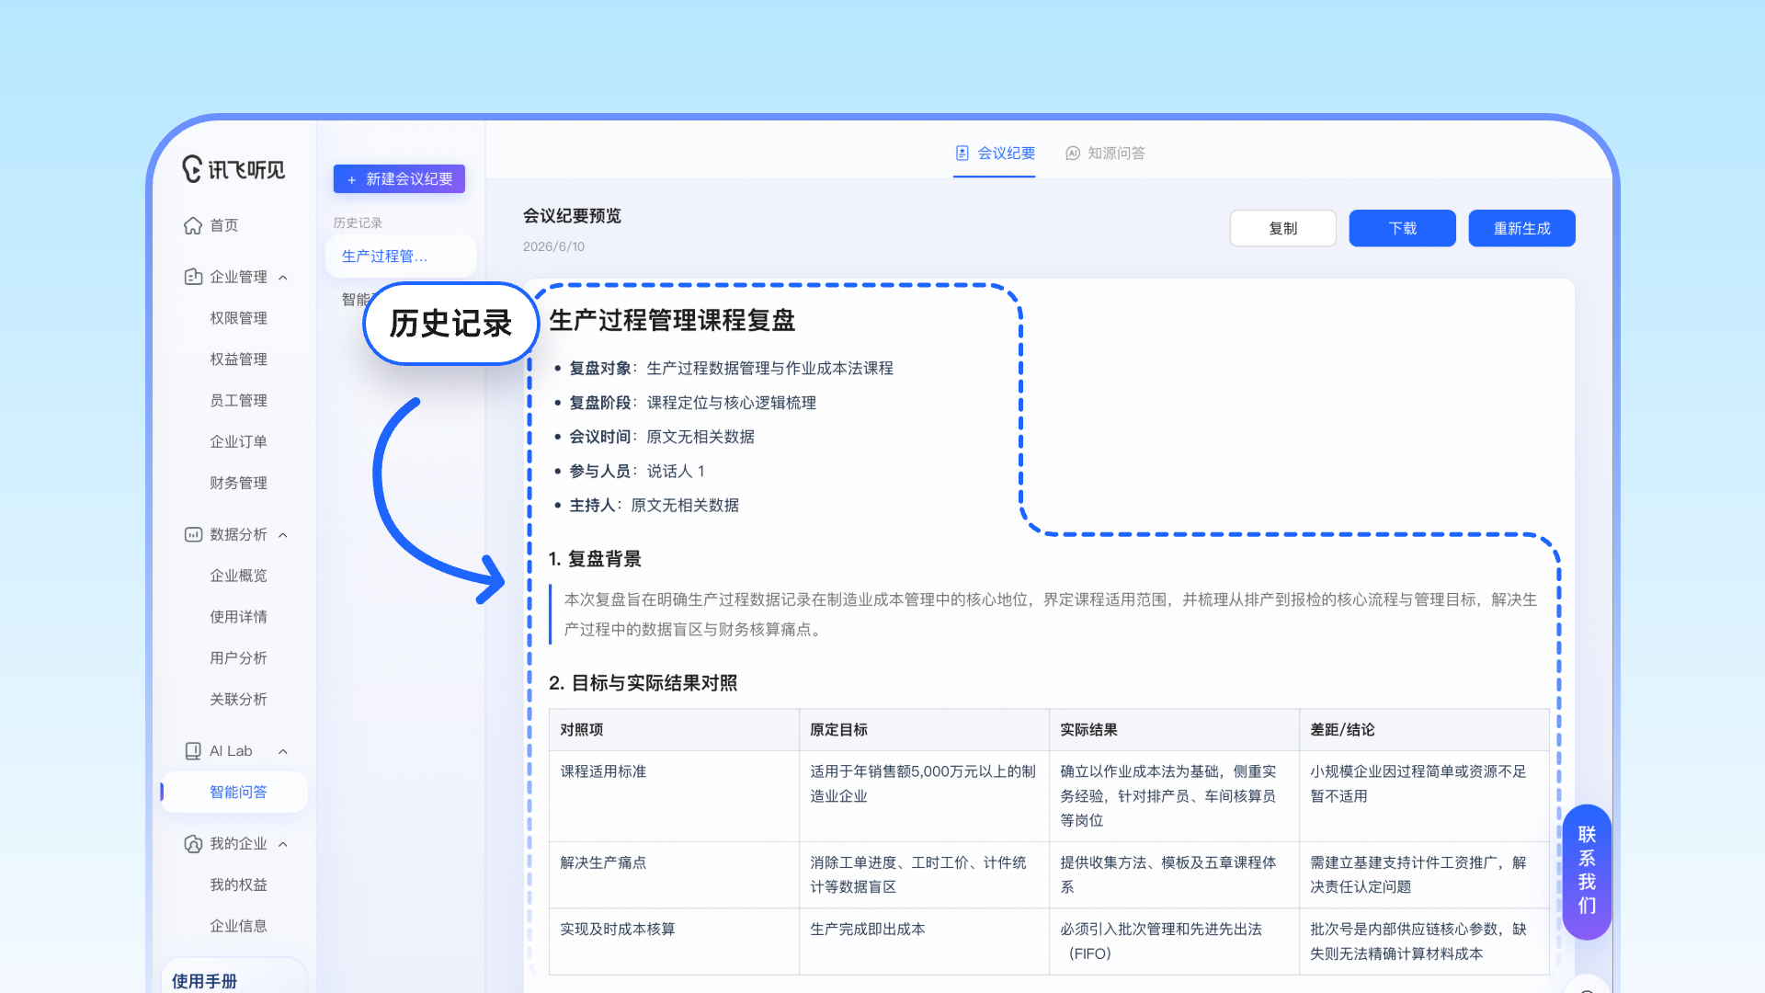This screenshot has width=1765, height=993.
Task: Click the 历史记录 list heading
Action: [358, 223]
